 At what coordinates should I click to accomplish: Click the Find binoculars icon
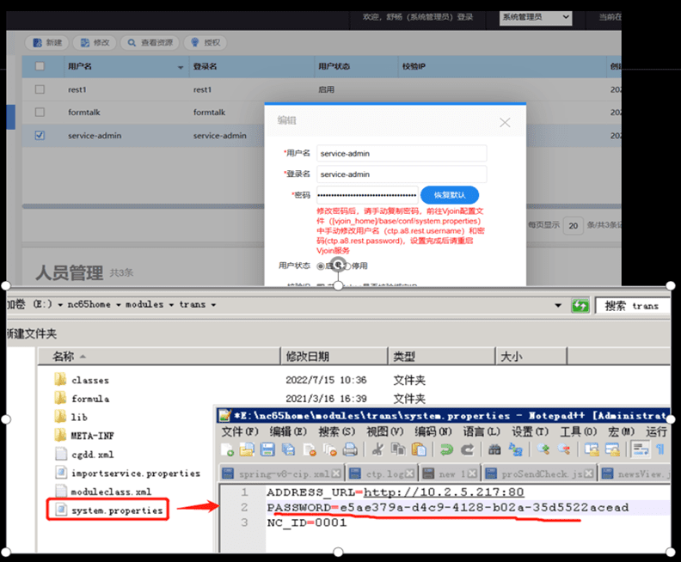click(494, 449)
